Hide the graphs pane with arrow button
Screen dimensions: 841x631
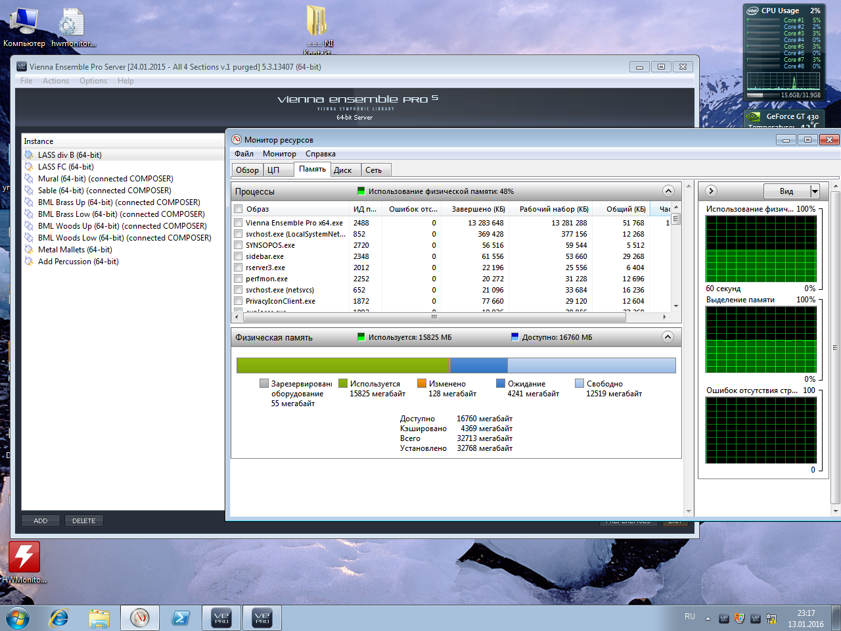pos(711,191)
